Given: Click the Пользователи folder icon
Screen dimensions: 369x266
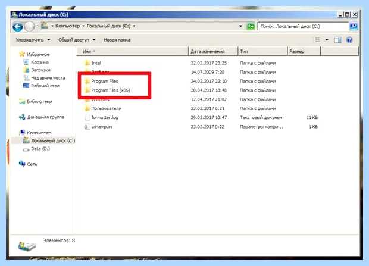Looking at the screenshot, I should [x=87, y=108].
